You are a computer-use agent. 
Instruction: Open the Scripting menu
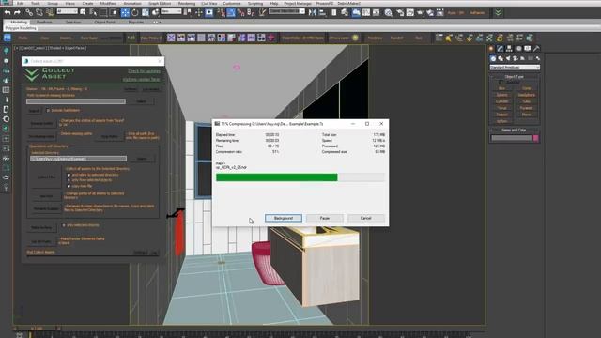point(255,3)
